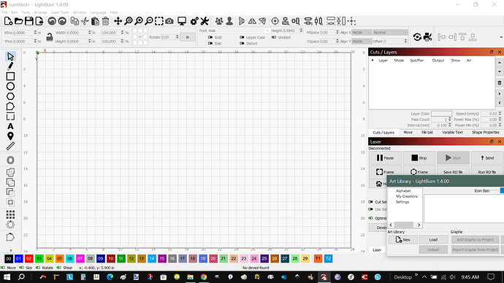Toggle the Distort switch
The height and width of the screenshot is (283, 504).
point(242,43)
